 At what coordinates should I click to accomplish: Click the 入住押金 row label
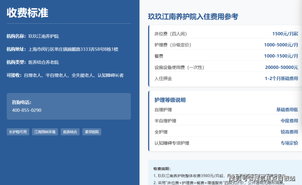pos(163,79)
